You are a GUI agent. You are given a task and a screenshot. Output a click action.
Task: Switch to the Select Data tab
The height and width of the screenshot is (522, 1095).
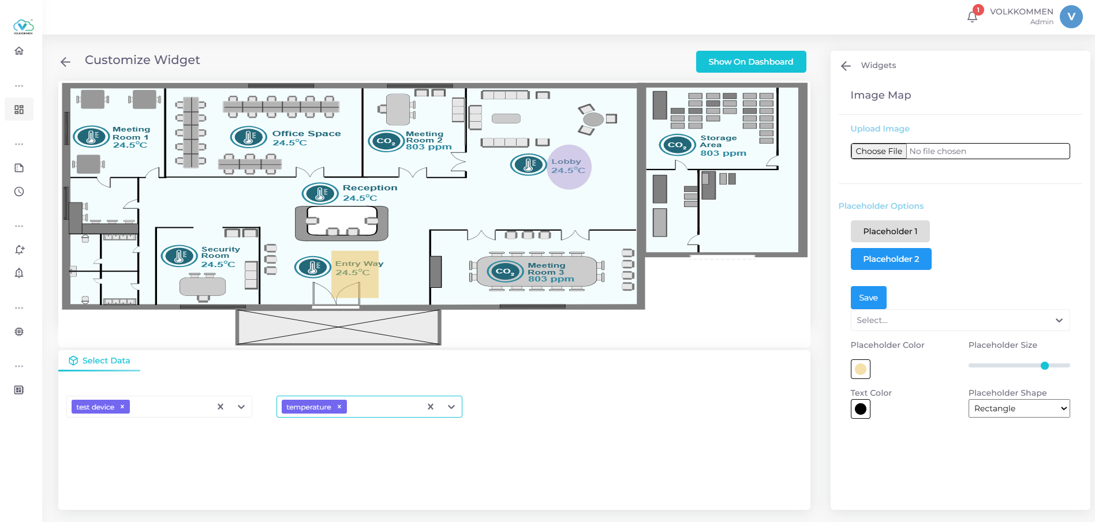[x=106, y=360]
